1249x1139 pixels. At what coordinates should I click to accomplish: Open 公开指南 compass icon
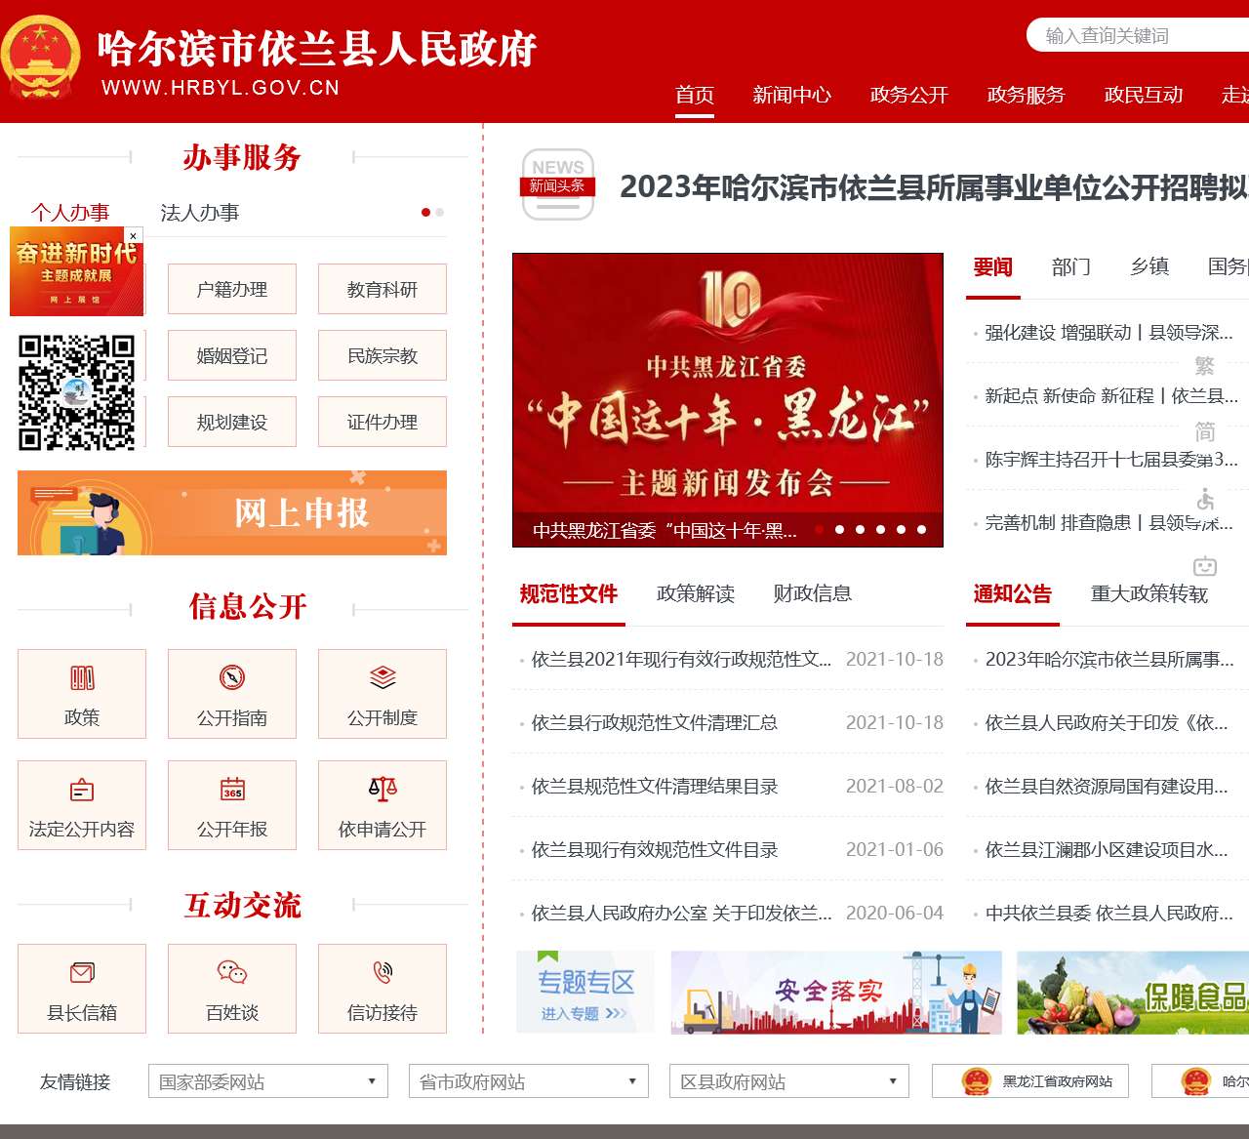(231, 677)
